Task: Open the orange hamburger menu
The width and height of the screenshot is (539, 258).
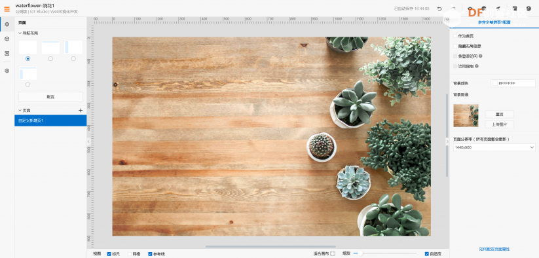Action: (7, 9)
